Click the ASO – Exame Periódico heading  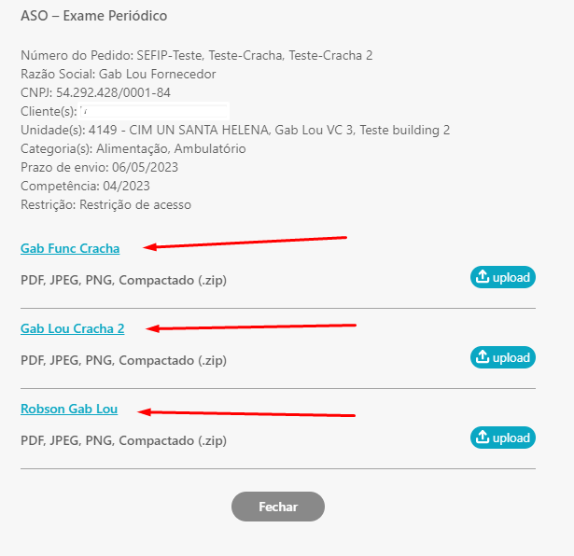coord(93,16)
